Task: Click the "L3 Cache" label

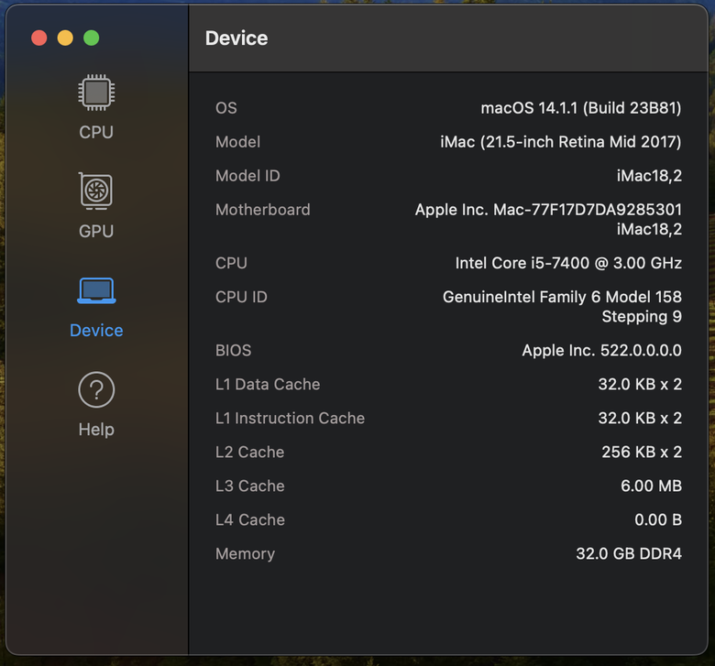Action: [x=250, y=486]
